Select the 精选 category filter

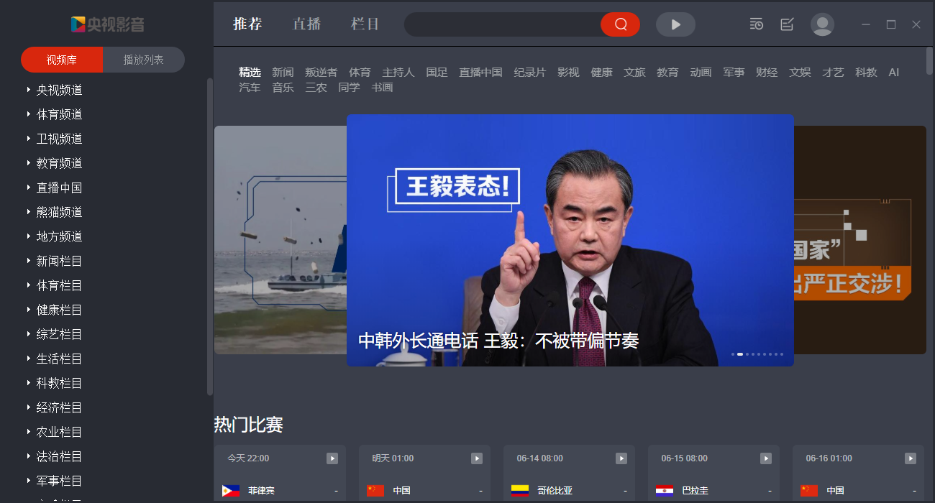pos(250,72)
